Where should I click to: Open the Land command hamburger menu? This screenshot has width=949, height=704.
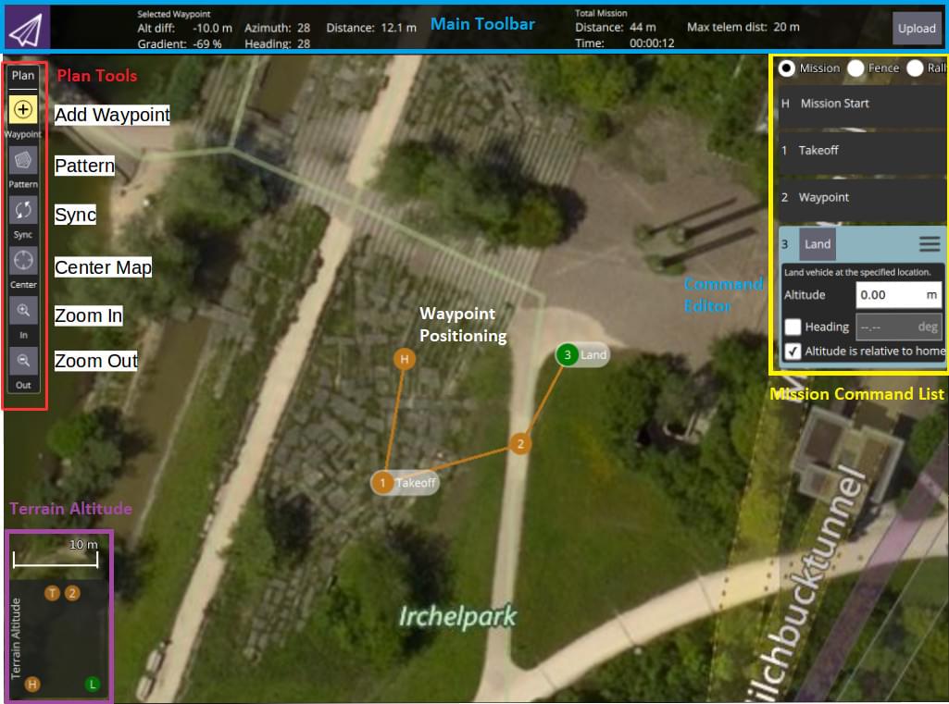(929, 244)
